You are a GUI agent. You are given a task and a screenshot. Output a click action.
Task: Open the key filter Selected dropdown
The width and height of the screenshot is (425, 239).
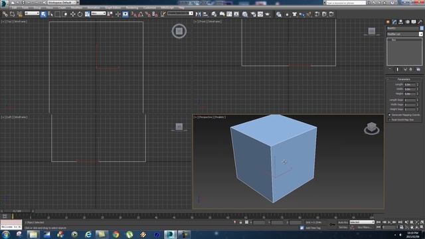[362, 222]
